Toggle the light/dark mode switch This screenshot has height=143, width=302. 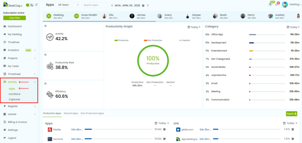click(29, 5)
